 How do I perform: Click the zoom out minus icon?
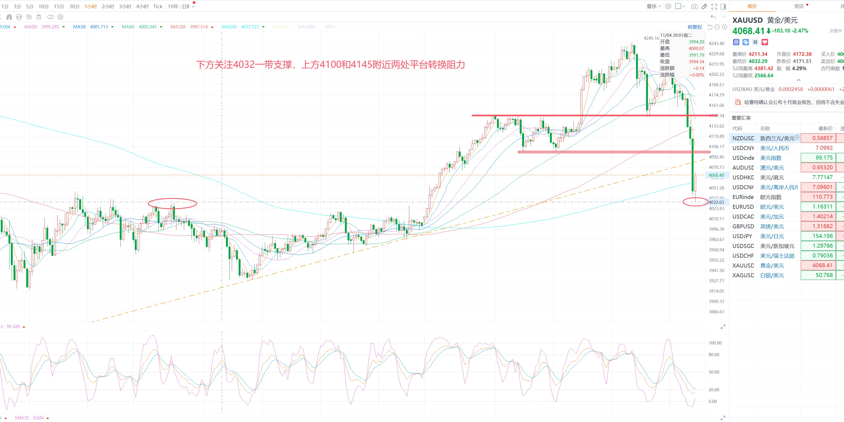click(x=717, y=27)
